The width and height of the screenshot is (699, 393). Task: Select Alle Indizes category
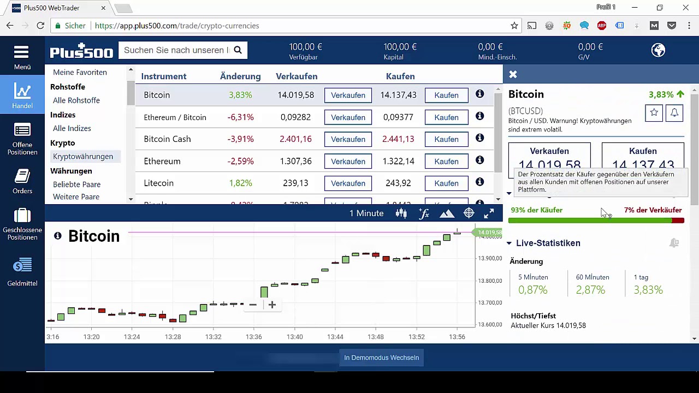[x=72, y=128]
